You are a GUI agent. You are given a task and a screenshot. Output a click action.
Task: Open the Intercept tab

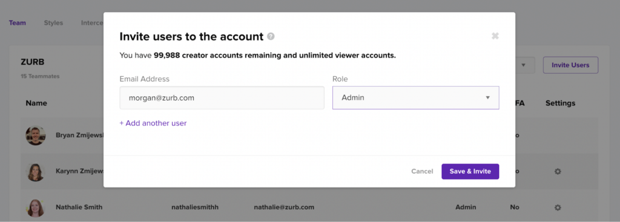pos(92,23)
